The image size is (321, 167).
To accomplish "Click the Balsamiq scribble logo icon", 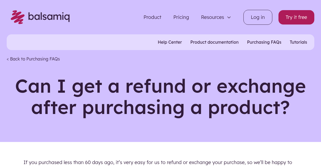I will [x=18, y=17].
